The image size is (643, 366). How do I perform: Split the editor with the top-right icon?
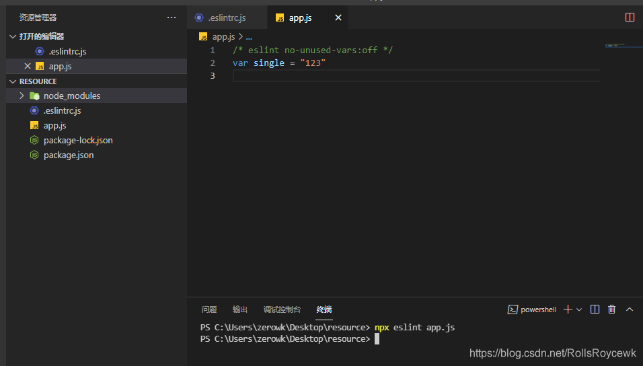pyautogui.click(x=630, y=17)
